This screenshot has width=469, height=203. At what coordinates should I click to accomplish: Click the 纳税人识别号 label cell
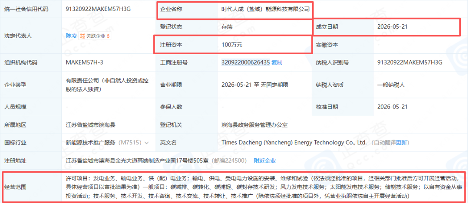pyautogui.click(x=343, y=62)
